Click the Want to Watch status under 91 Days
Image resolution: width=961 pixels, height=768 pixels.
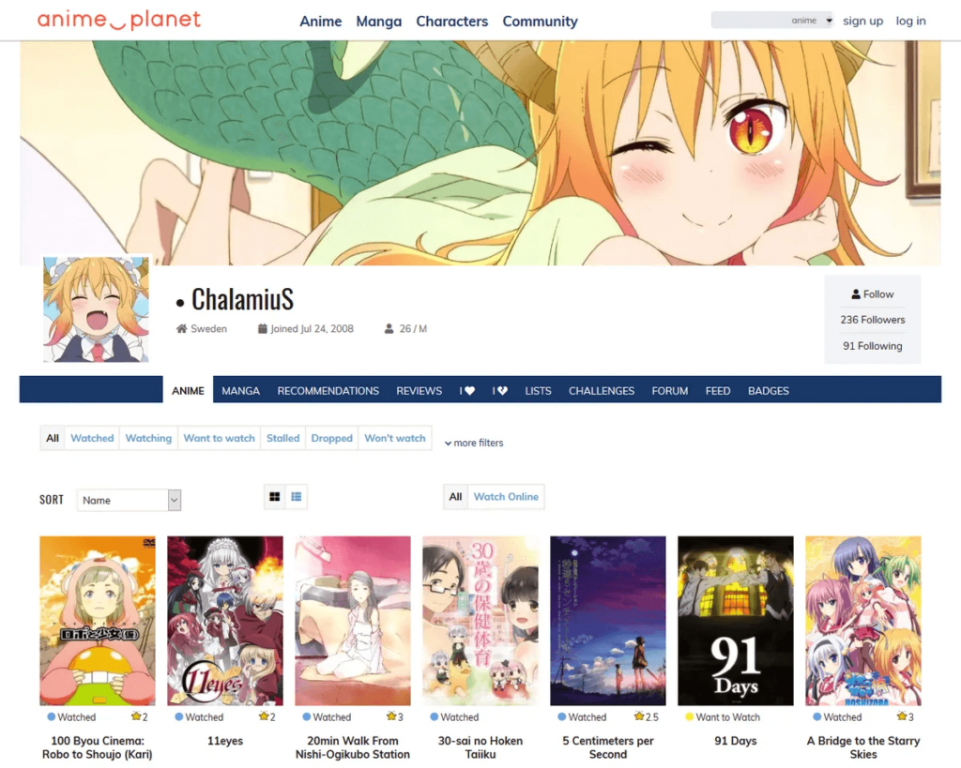click(x=723, y=717)
